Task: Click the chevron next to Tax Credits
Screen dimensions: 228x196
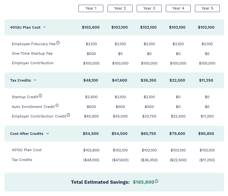Action: point(35,80)
